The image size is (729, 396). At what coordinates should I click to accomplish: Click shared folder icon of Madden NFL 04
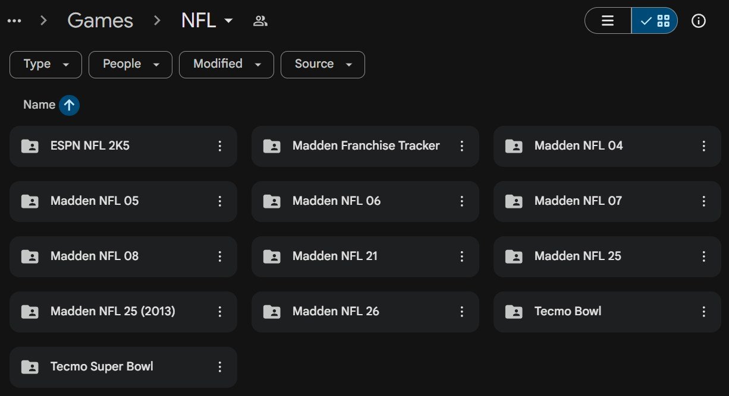514,146
